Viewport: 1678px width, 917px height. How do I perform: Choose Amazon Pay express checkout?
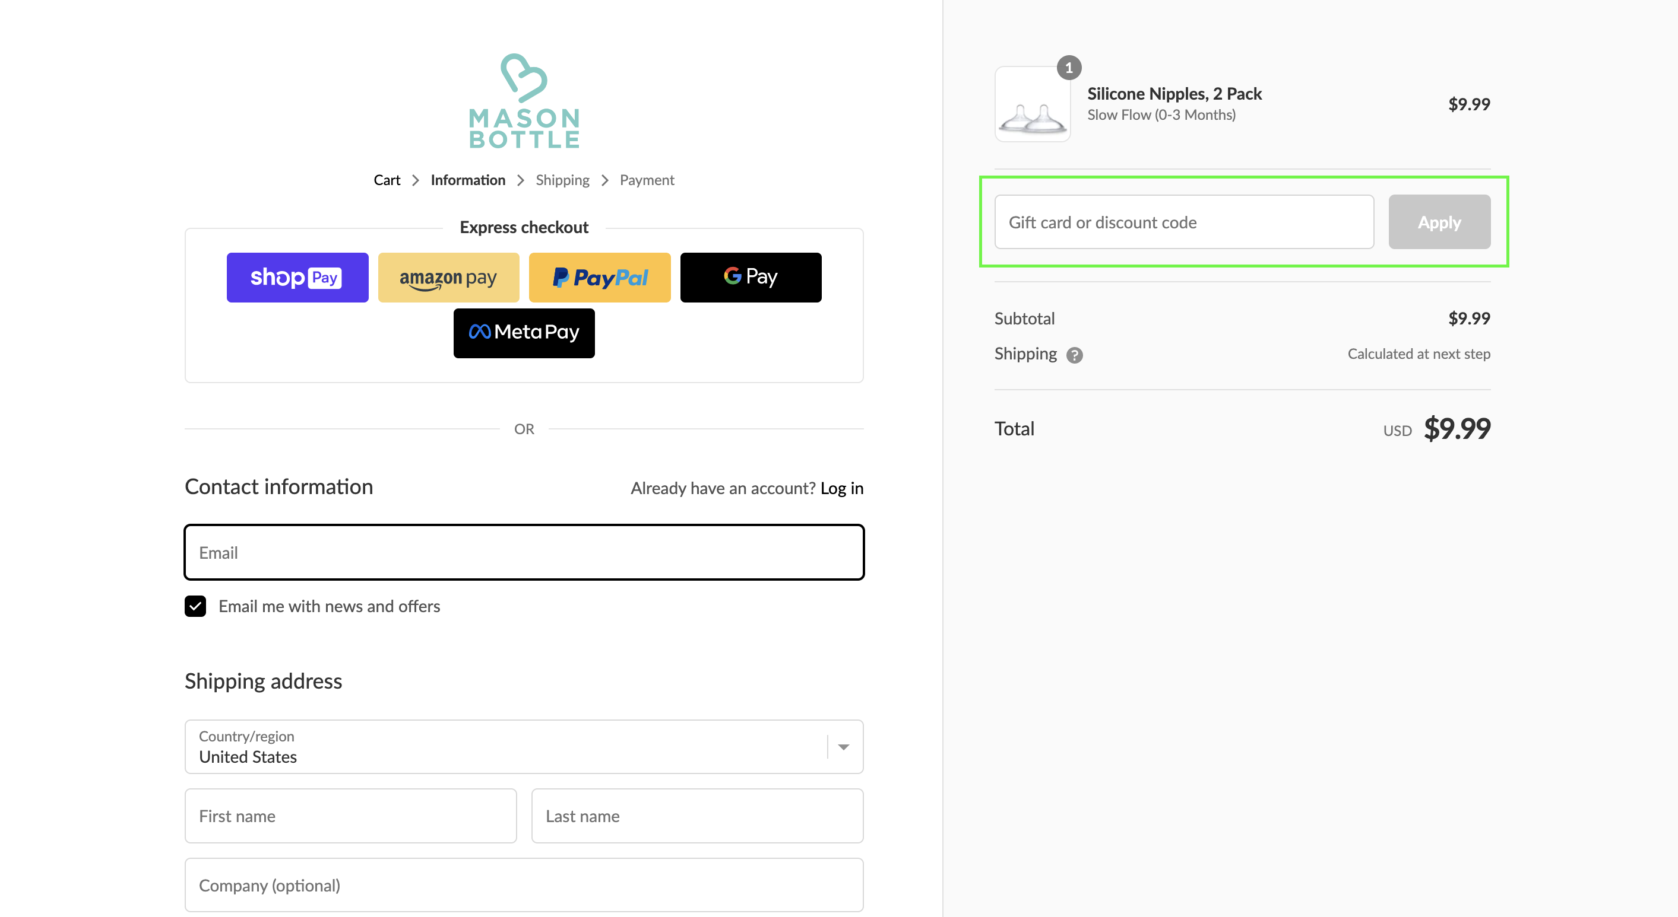(448, 277)
